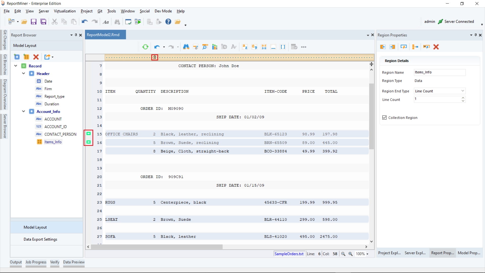Click the Data Export Settings button
This screenshot has width=485, height=273.
coord(40,239)
